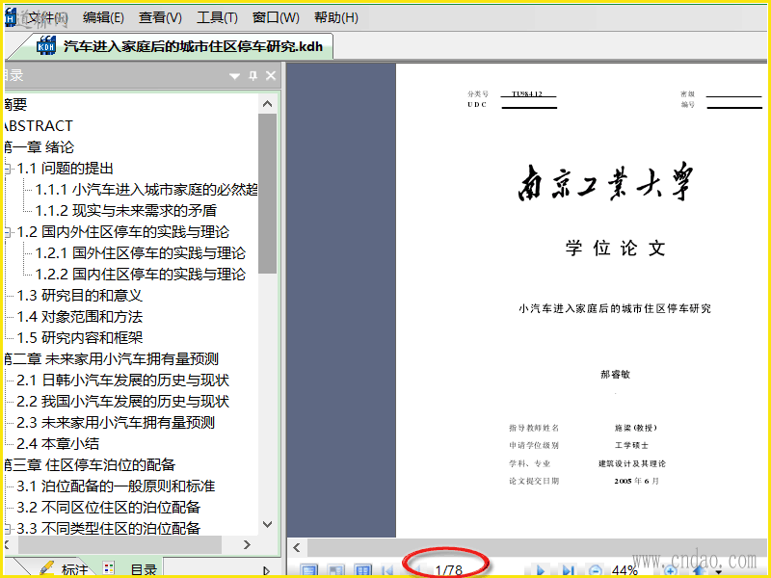771x578 pixels.
Task: Select 1.1.2 现实与未来需求的矛盾
Action: [x=126, y=211]
